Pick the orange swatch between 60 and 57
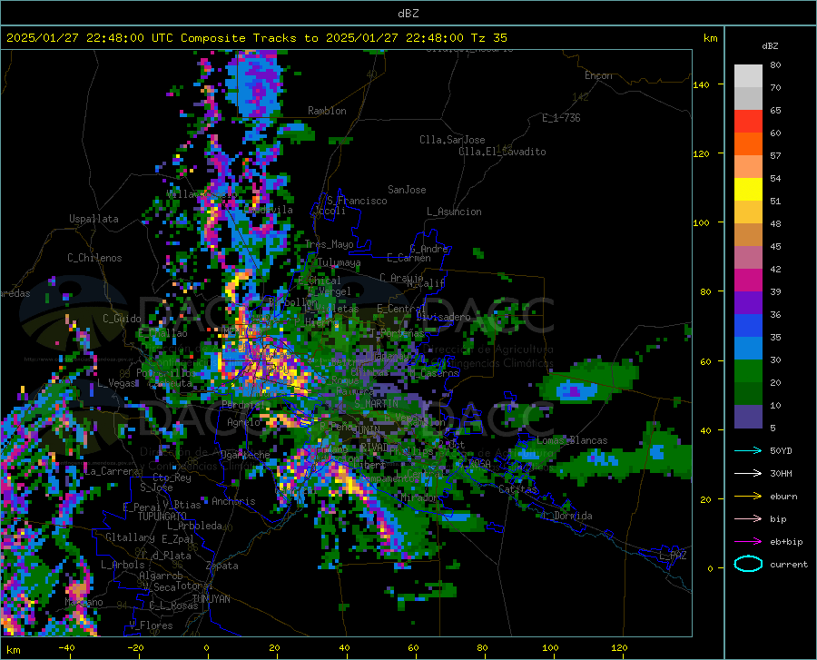 (748, 144)
